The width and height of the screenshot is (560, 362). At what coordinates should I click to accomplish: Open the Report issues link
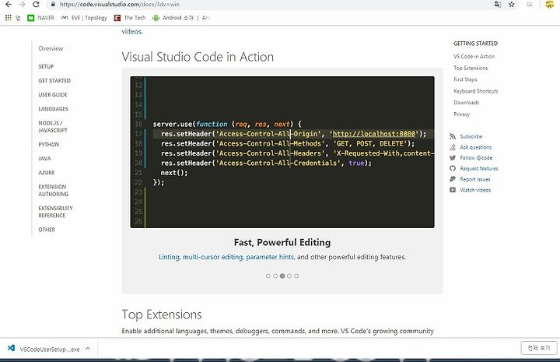pyautogui.click(x=475, y=179)
